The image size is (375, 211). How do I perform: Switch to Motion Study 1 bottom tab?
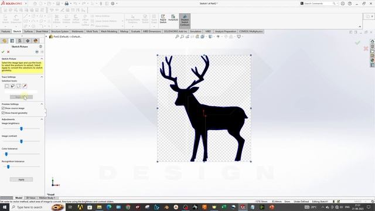[47, 198]
